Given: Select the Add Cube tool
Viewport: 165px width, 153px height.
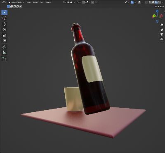Looking at the screenshot, I should [5, 59].
